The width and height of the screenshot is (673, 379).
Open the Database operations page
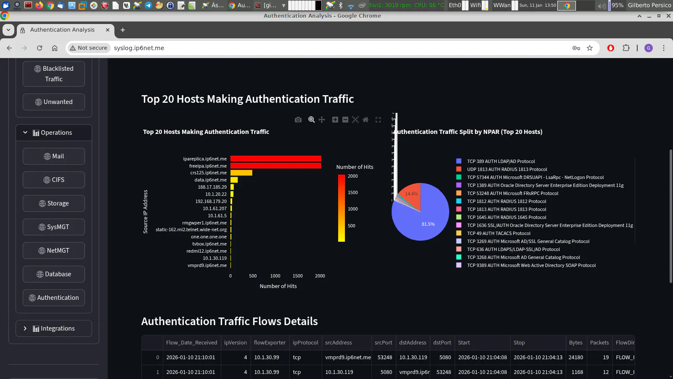pyautogui.click(x=54, y=274)
